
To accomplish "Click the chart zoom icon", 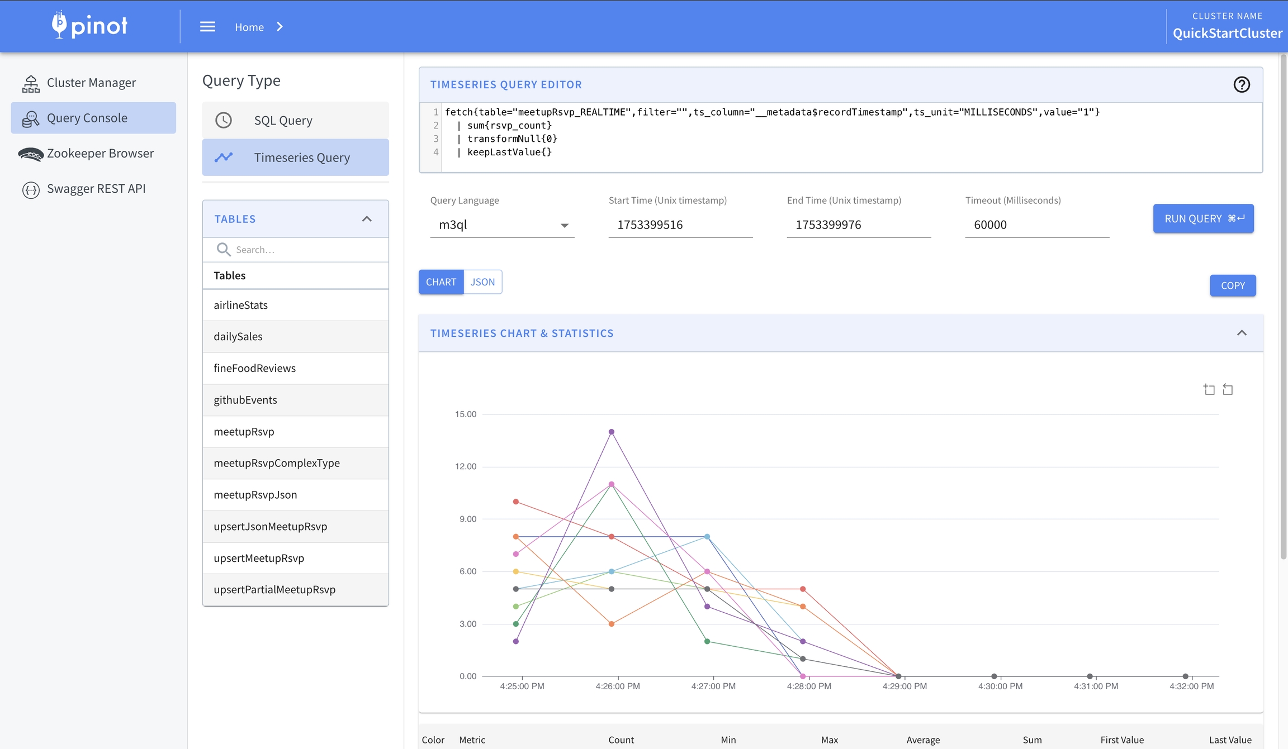I will coord(1209,389).
